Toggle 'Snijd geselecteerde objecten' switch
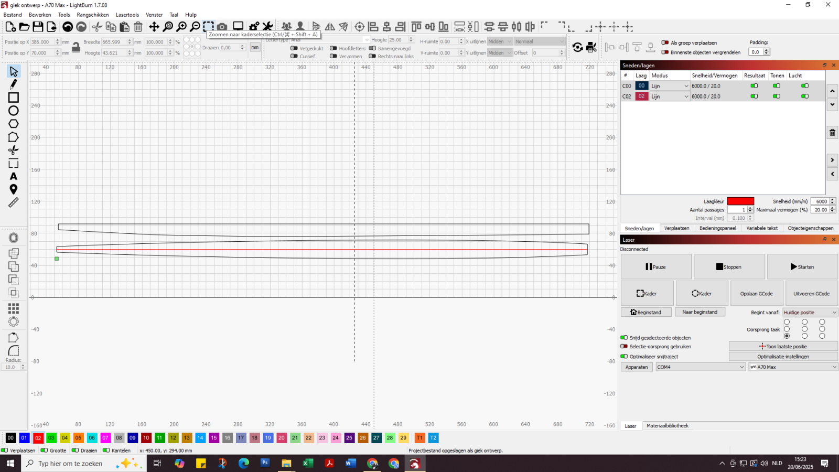The image size is (839, 472). pos(624,338)
